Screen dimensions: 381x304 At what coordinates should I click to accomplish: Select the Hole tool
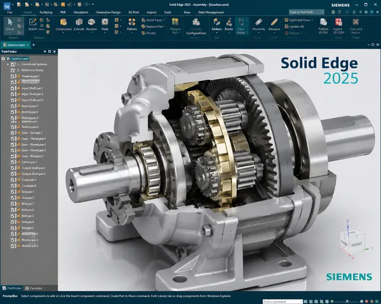(105, 25)
